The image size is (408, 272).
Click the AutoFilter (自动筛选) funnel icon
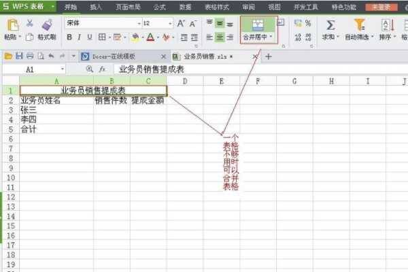pos(359,24)
